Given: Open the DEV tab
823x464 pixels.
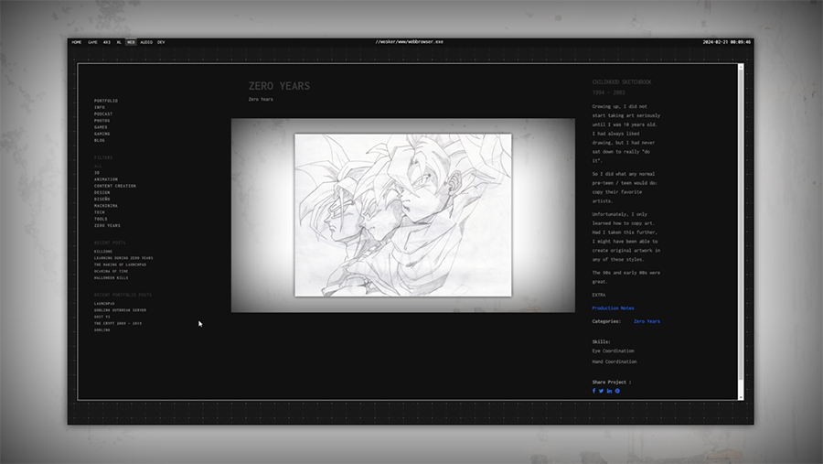Looking at the screenshot, I should 161,42.
